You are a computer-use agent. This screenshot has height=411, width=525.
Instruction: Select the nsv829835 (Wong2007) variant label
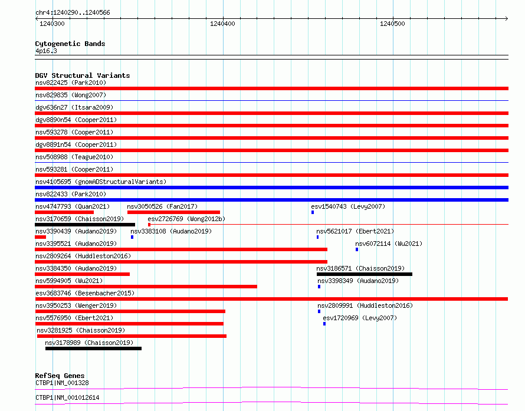pos(71,95)
